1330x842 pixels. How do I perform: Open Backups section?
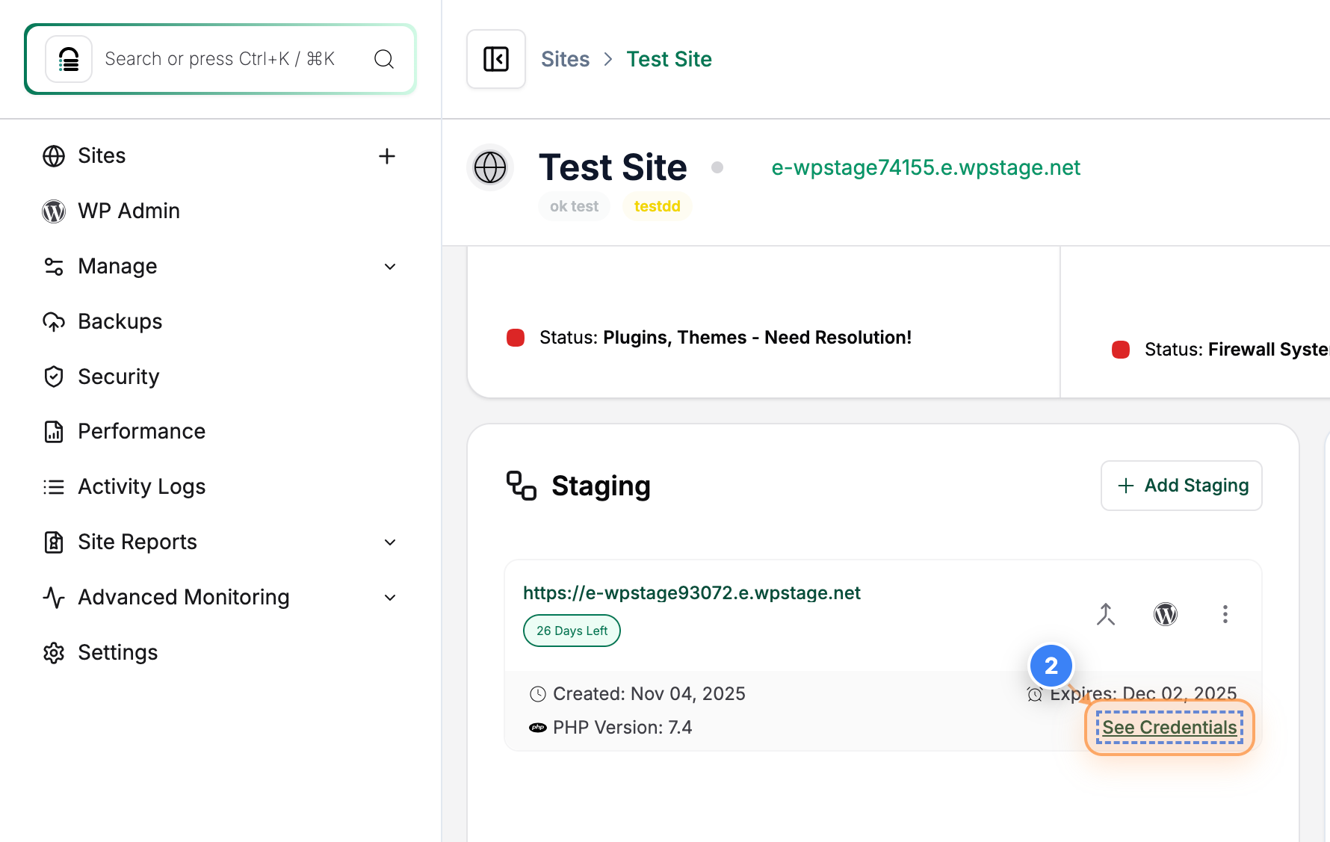[120, 321]
